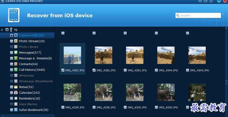
Task: Click the Message Attachments icon
Action: point(16,58)
